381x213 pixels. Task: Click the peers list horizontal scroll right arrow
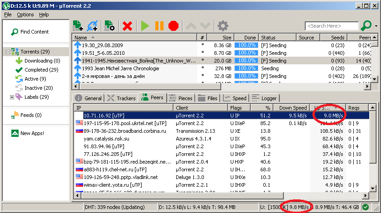(366, 195)
